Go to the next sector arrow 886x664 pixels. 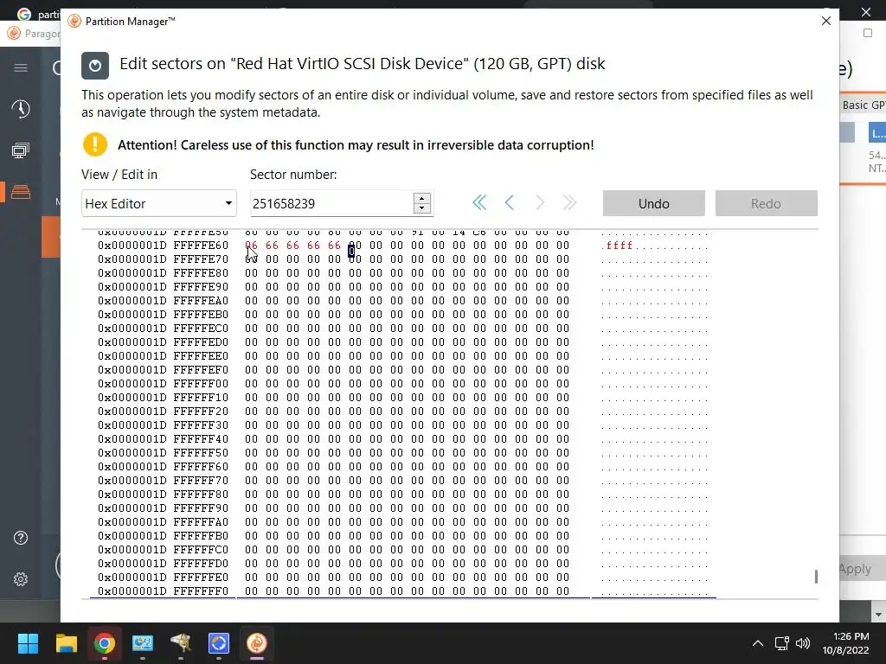pyautogui.click(x=540, y=202)
